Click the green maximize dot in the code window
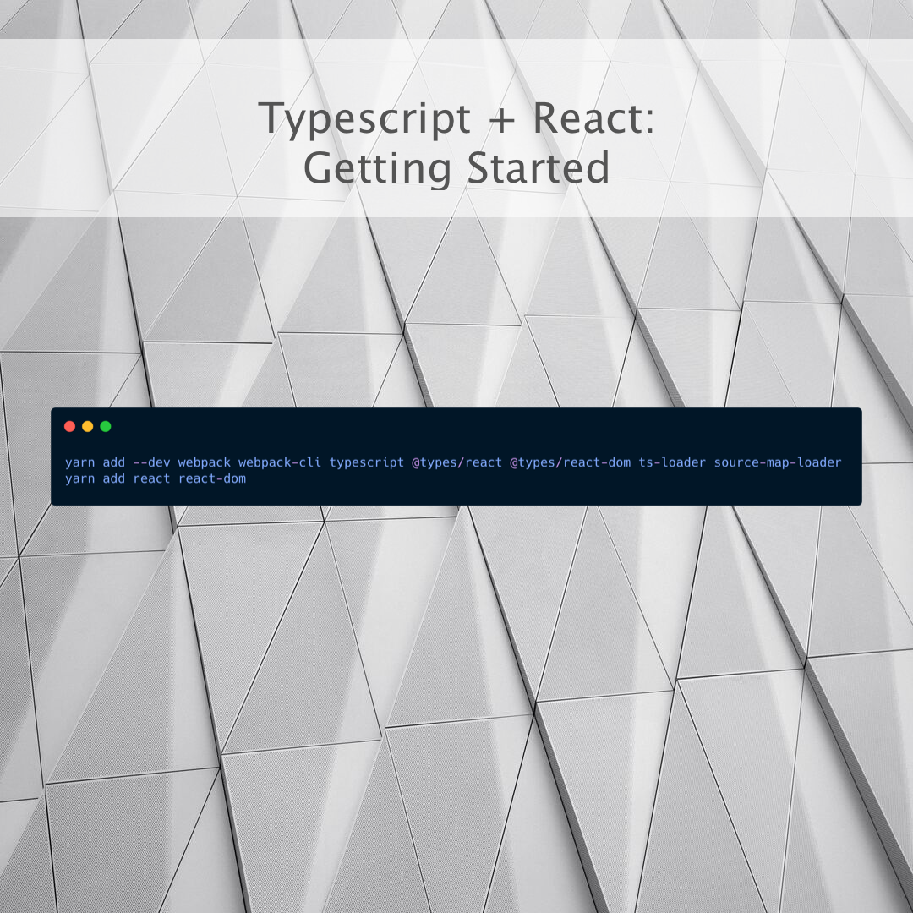913x913 pixels. (x=106, y=426)
